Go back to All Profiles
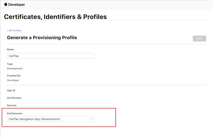Screen dimensions: 213x138 [15, 31]
